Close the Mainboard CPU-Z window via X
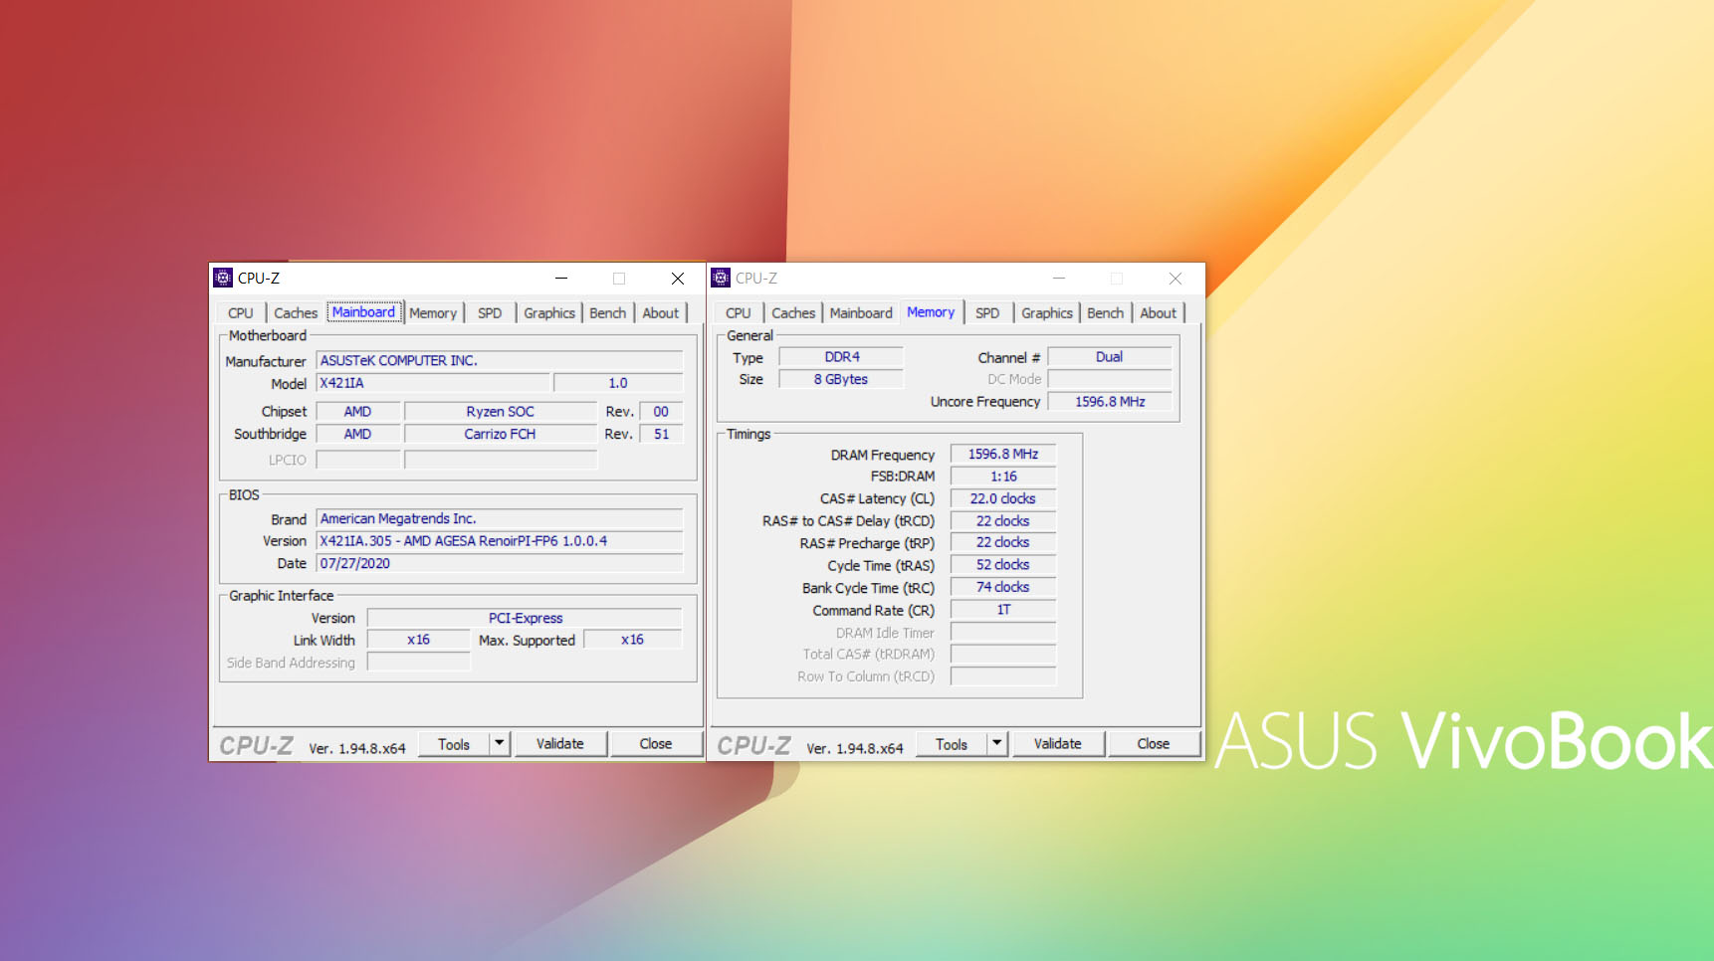Screen dimensions: 1714x961 pyautogui.click(x=678, y=279)
